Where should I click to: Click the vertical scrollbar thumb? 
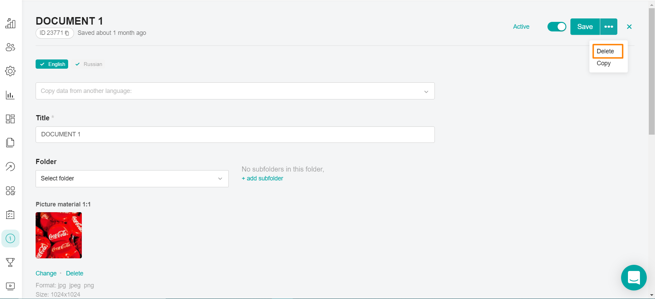[x=652, y=71]
